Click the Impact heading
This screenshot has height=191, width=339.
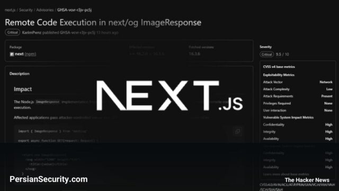tap(23, 89)
